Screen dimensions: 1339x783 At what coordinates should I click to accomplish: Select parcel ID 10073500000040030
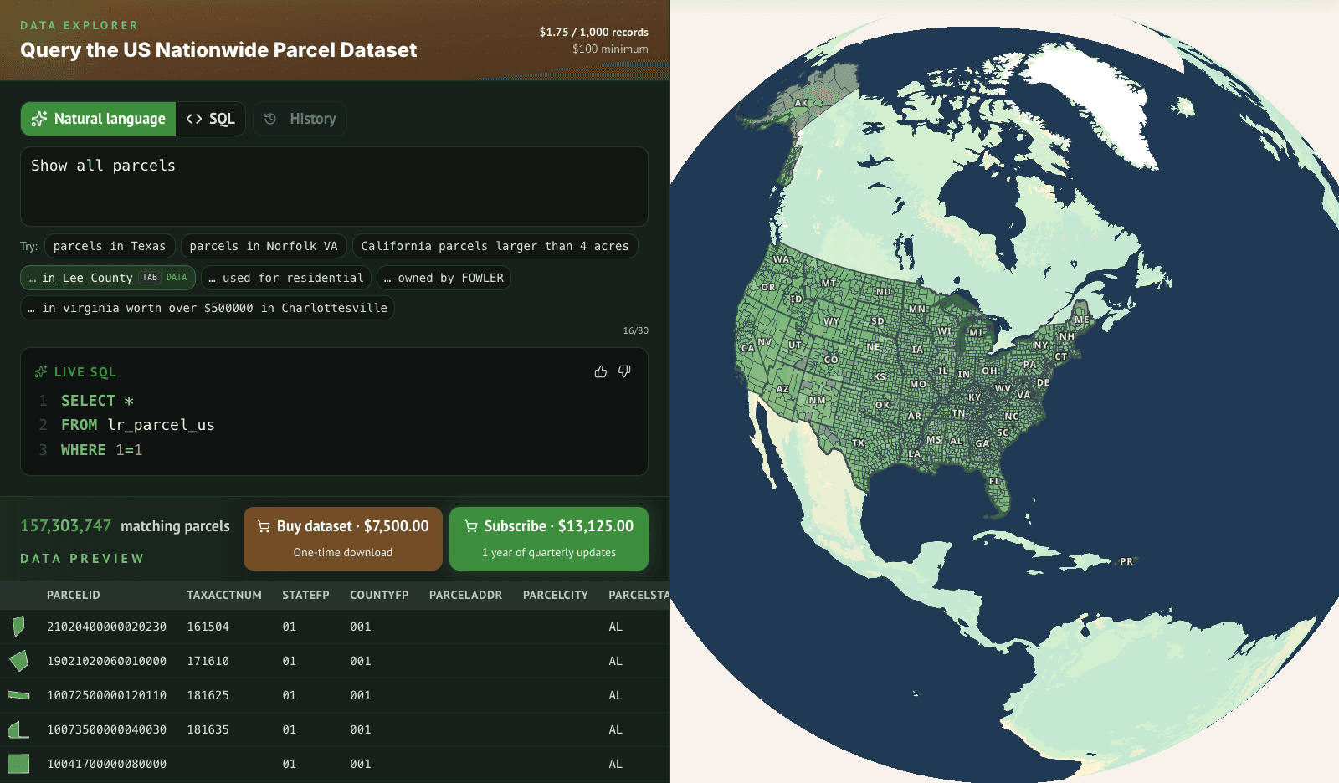107,729
